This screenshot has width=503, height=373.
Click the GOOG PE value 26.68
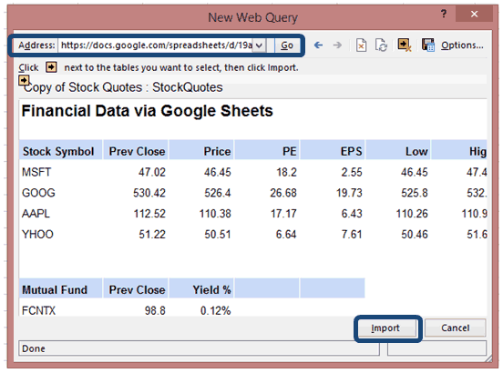[x=283, y=193]
